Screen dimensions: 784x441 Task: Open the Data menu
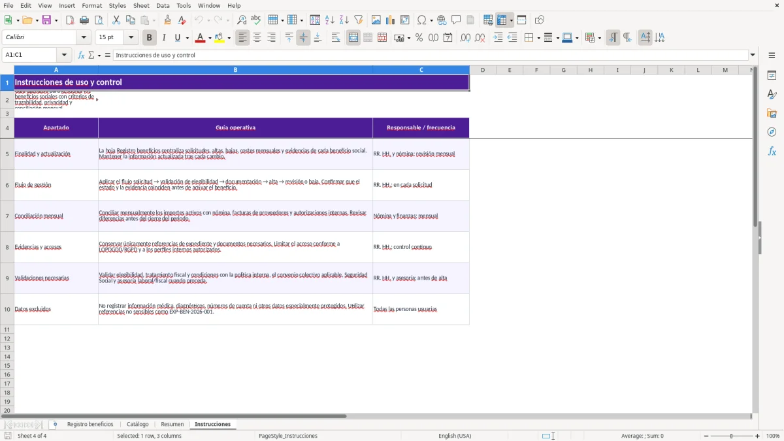(x=163, y=5)
